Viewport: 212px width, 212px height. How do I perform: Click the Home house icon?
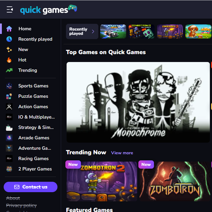pyautogui.click(x=9, y=29)
